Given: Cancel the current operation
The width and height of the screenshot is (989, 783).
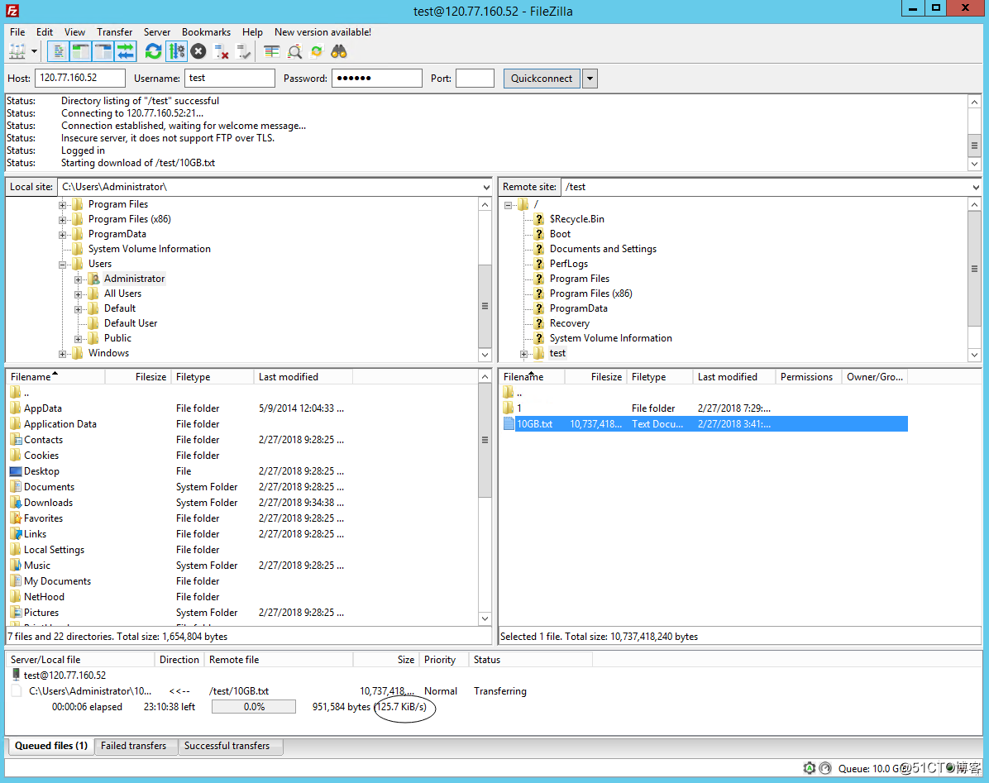Looking at the screenshot, I should tap(198, 52).
